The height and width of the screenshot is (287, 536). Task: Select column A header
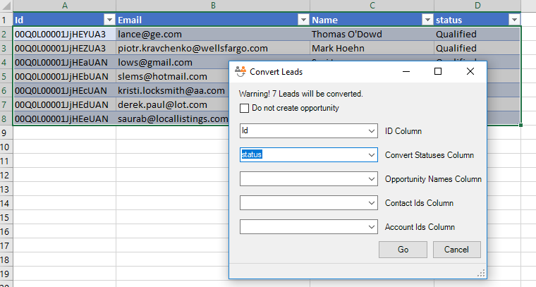click(x=65, y=6)
